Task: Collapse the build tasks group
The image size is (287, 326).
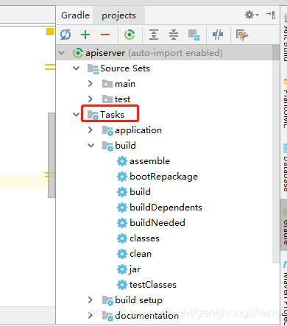Action: coord(91,146)
